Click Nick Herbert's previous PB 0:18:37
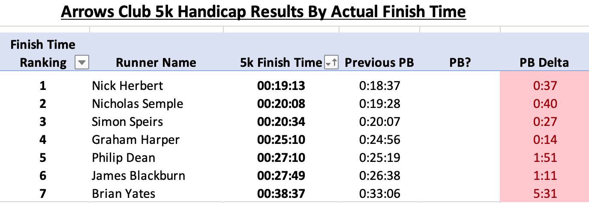Screen dimensions: 589x203 tap(379, 86)
